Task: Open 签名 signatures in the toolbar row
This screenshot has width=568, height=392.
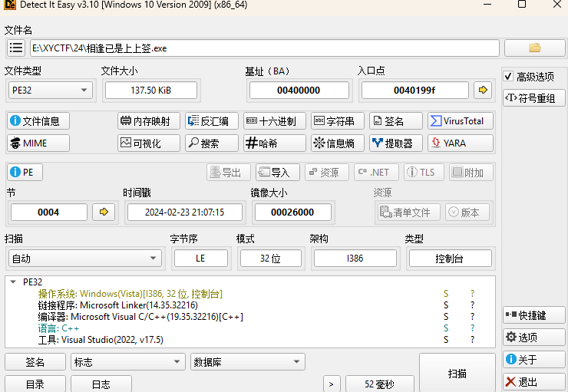Action: [395, 121]
